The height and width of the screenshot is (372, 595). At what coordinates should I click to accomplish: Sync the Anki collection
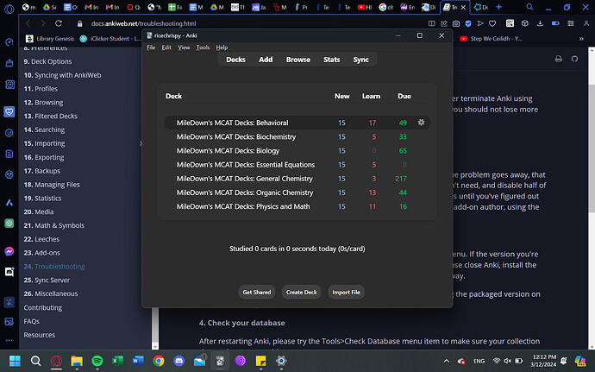tap(360, 60)
